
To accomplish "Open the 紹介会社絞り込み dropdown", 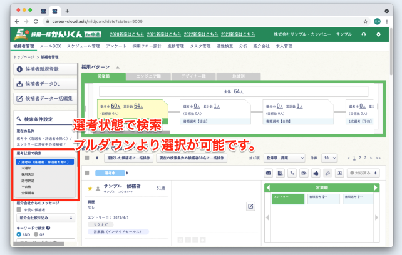I will pyautogui.click(x=46, y=218).
